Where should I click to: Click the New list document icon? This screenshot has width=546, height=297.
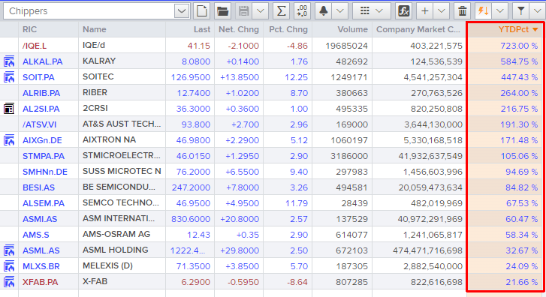[x=201, y=11]
